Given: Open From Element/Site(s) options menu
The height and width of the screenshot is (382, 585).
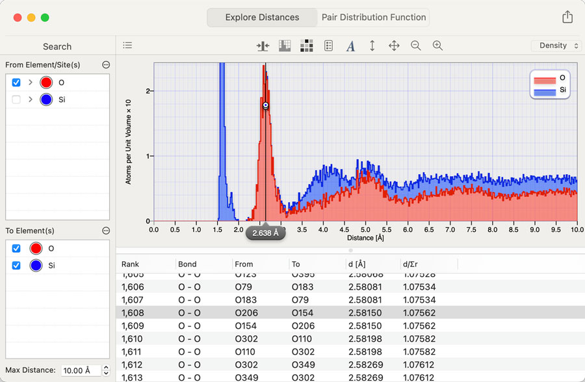Looking at the screenshot, I should (106, 65).
